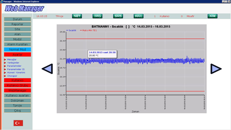Open the Doküman menu item

[x=17, y=101]
